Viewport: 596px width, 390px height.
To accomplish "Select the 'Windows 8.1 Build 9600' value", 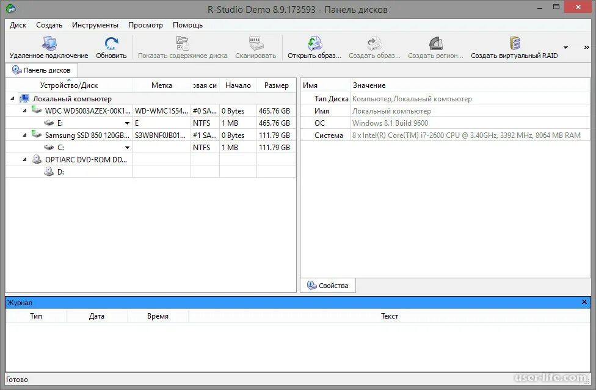I will [x=390, y=123].
